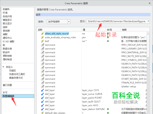The image size is (153, 114).
Task: Open the 系统外观 category
Action: tap(7, 16)
